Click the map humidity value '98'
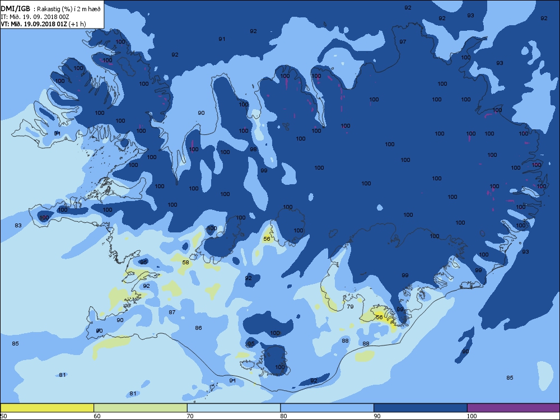This screenshot has width=560, height=420. [x=253, y=150]
